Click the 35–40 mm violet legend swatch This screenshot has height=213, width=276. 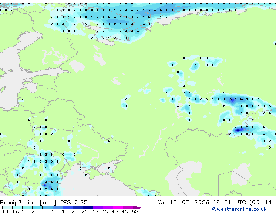pyautogui.click(x=108, y=207)
